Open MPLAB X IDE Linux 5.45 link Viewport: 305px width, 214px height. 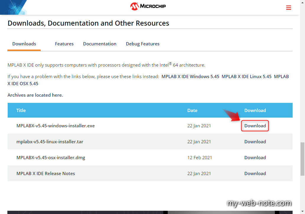246,76
